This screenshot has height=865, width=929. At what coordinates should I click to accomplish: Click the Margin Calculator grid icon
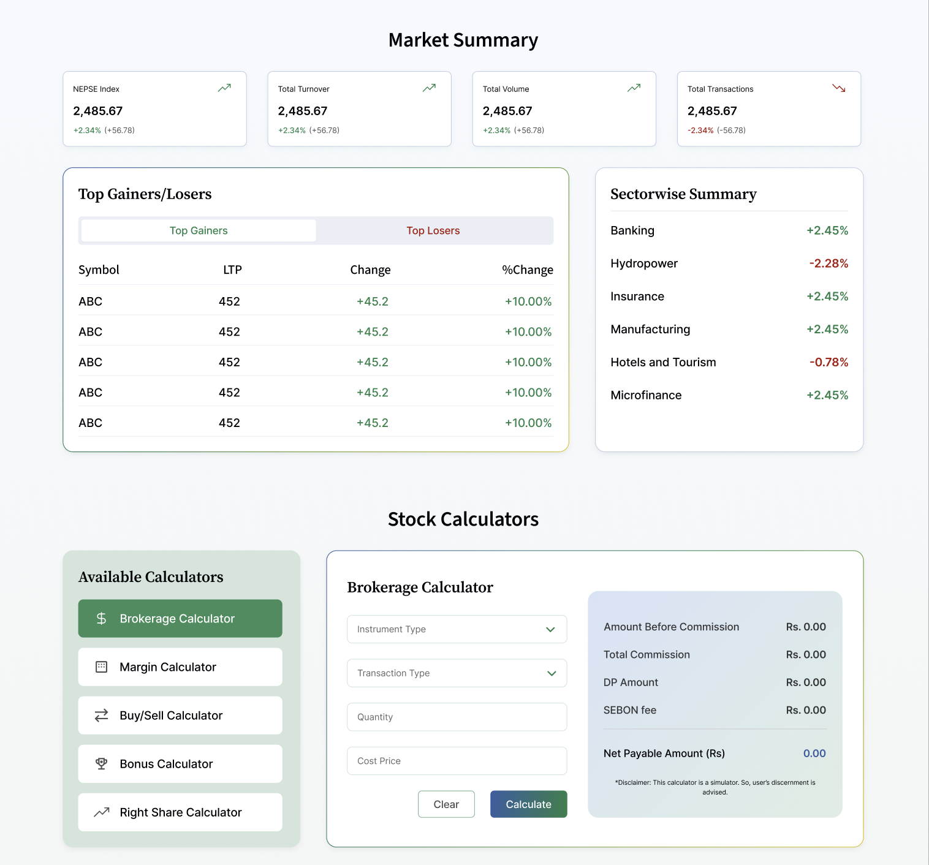[102, 667]
